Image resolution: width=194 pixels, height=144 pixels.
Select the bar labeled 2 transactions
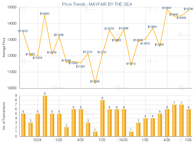(x=66, y=132)
